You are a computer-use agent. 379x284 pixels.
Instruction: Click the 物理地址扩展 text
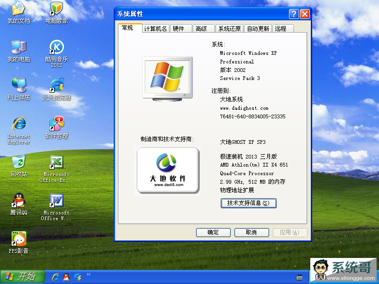(237, 190)
